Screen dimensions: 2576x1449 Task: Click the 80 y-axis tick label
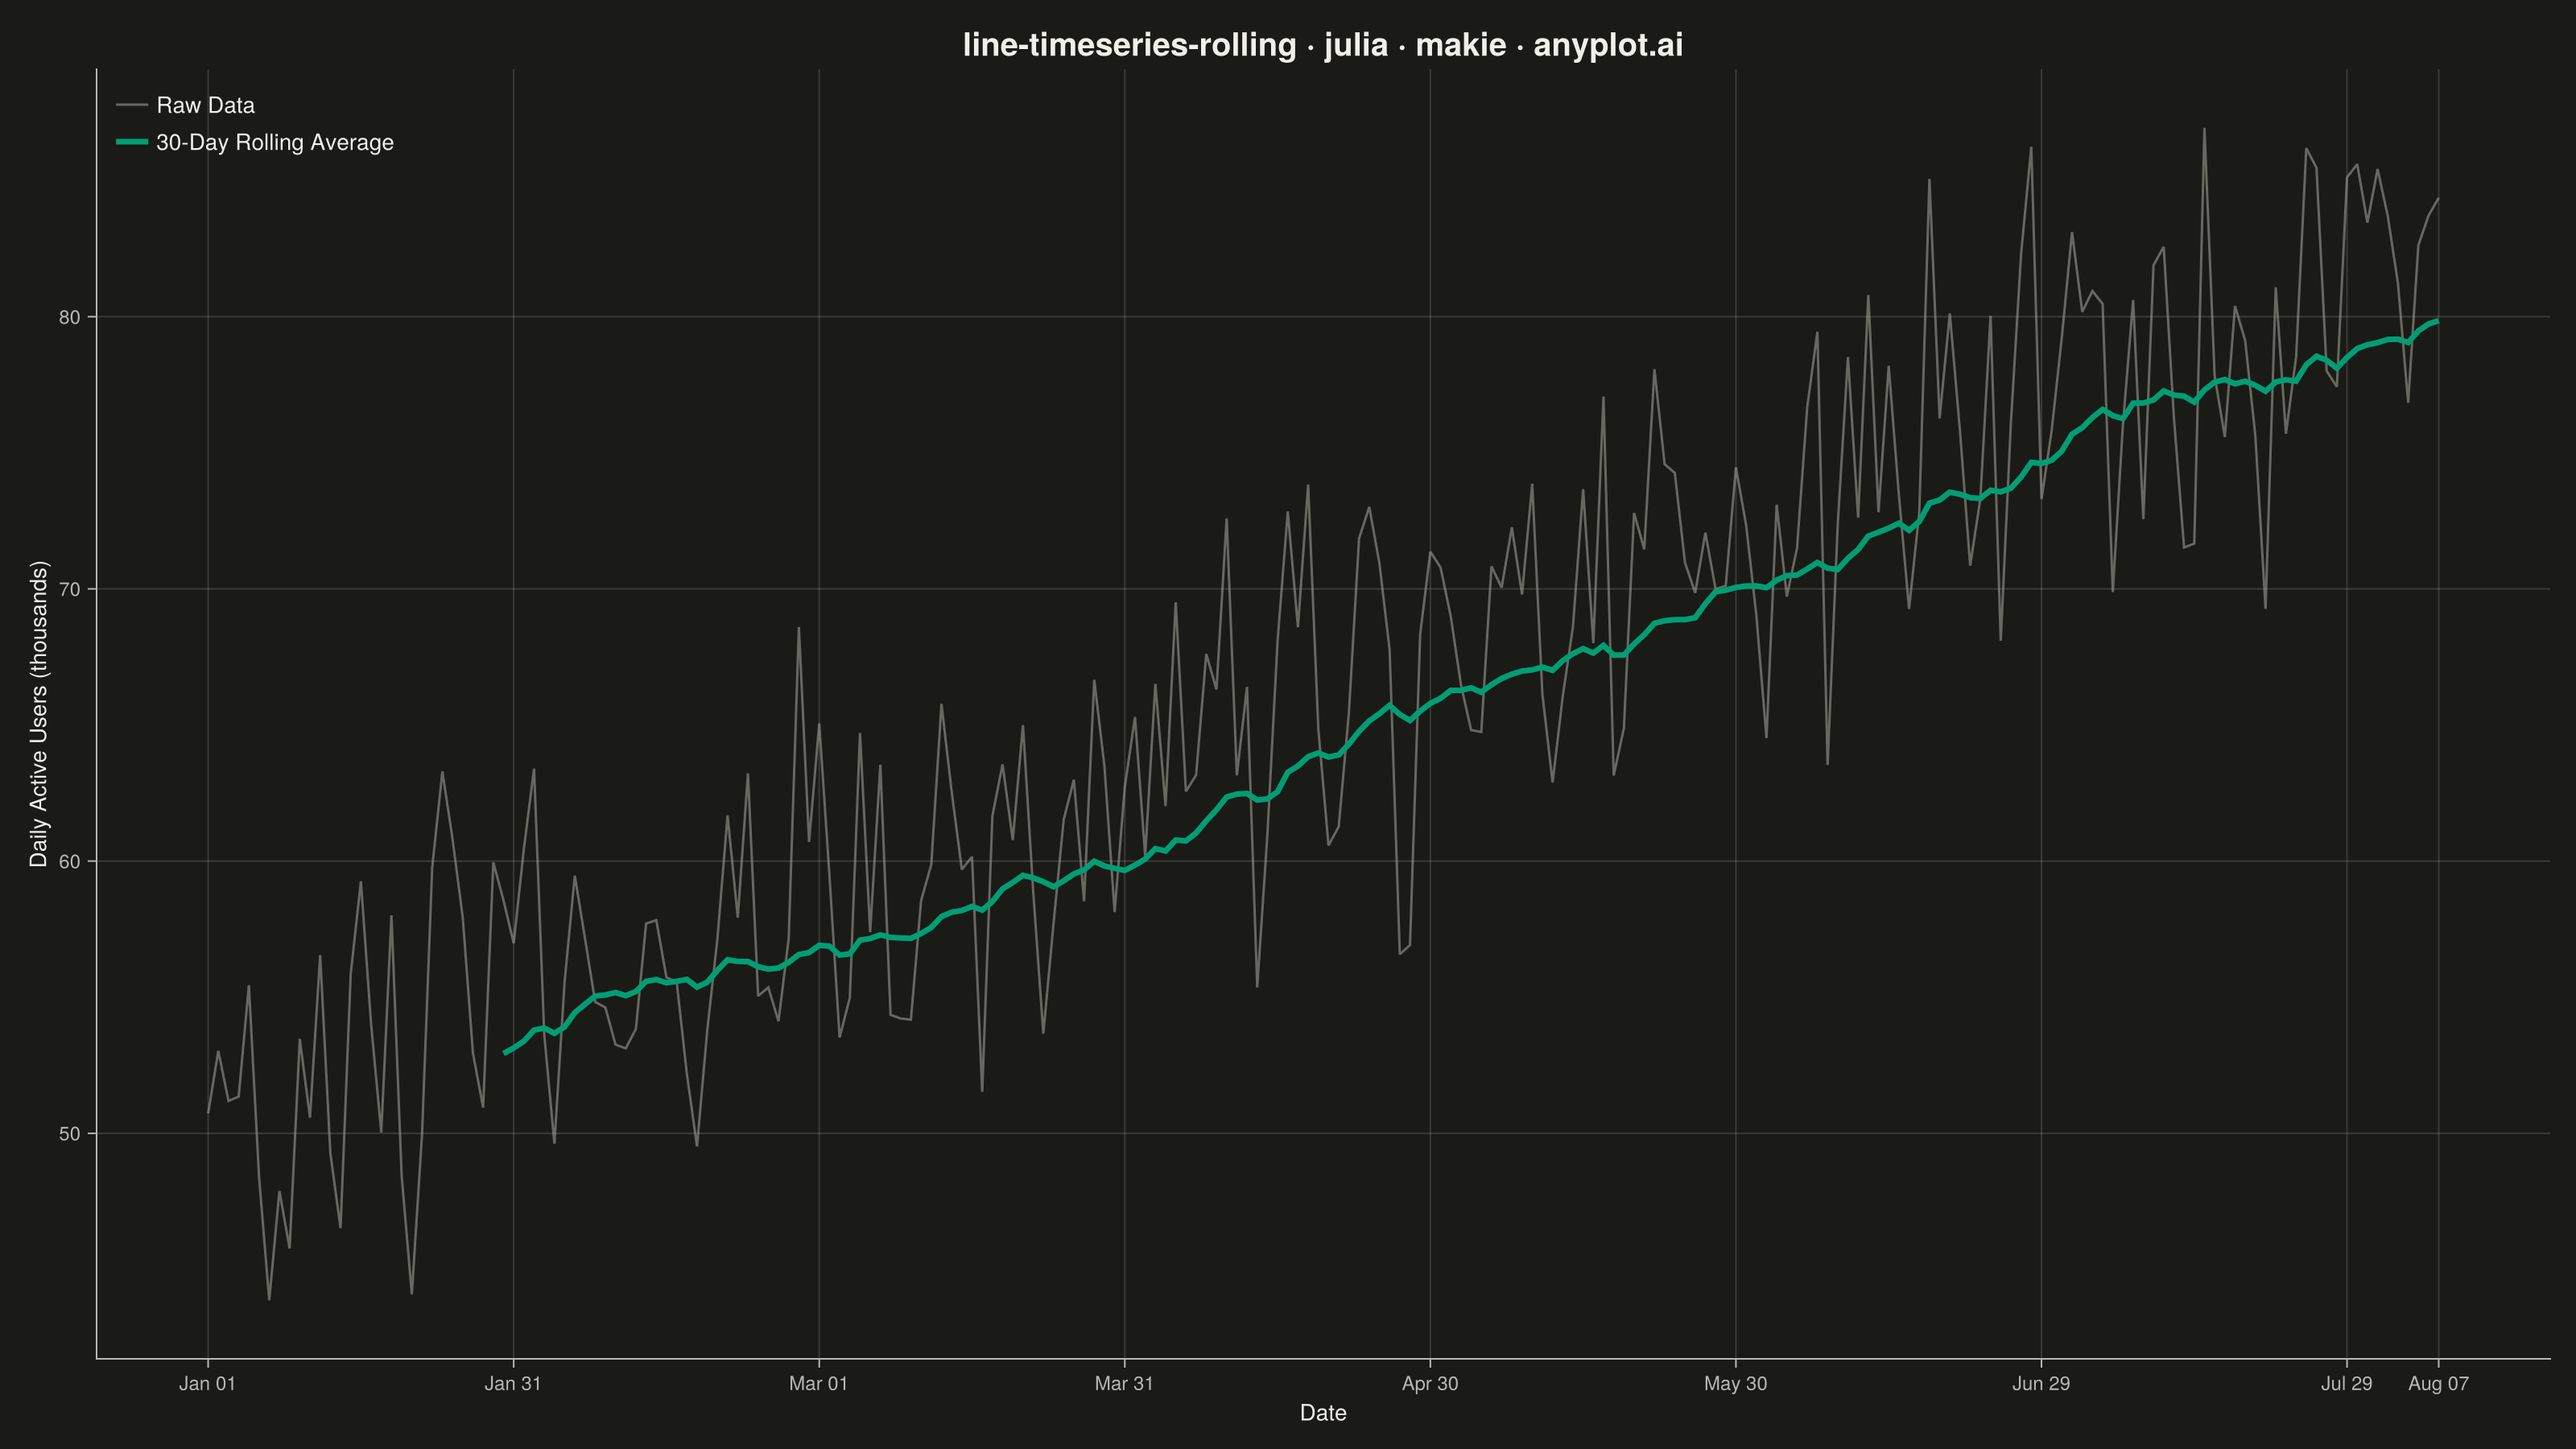(70, 317)
